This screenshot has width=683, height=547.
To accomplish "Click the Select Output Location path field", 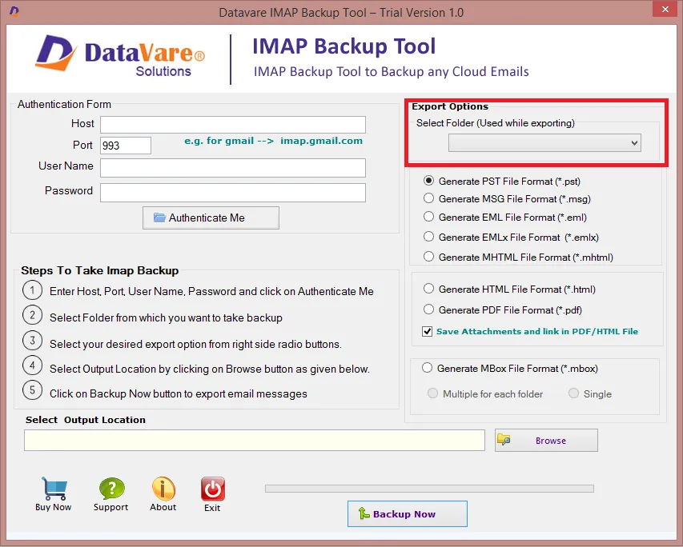I will (x=255, y=441).
